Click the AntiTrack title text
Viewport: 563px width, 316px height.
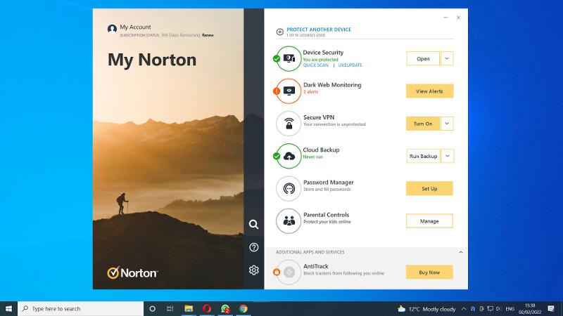click(x=315, y=266)
